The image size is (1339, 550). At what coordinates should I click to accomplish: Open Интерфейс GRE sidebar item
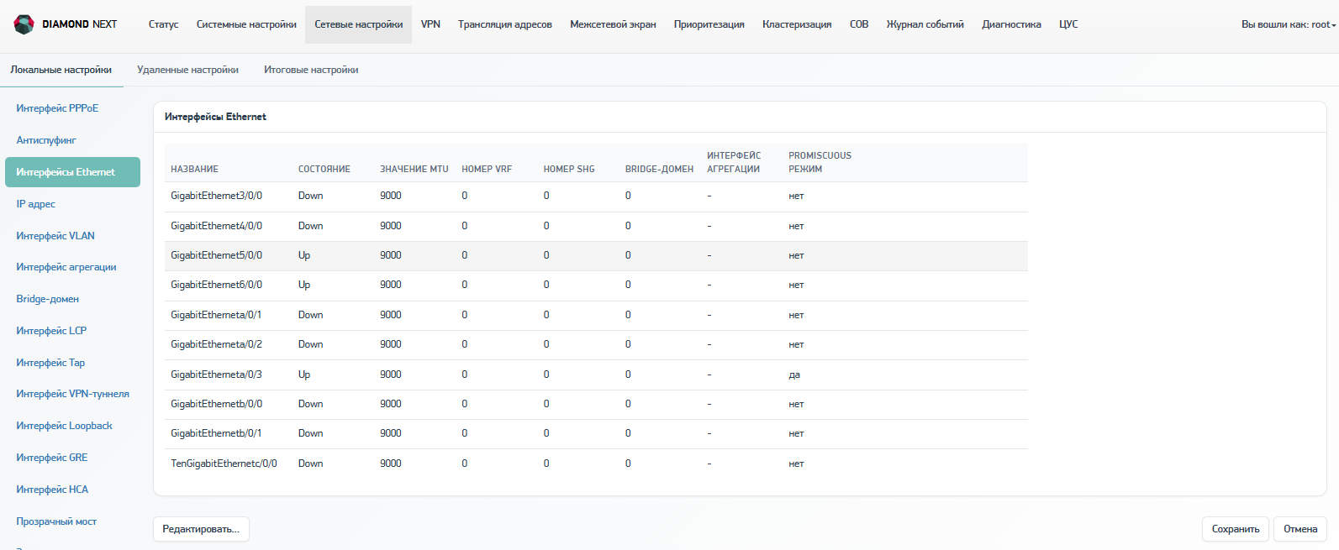(x=52, y=458)
